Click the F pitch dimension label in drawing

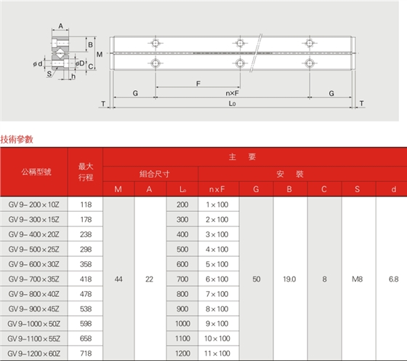point(198,84)
